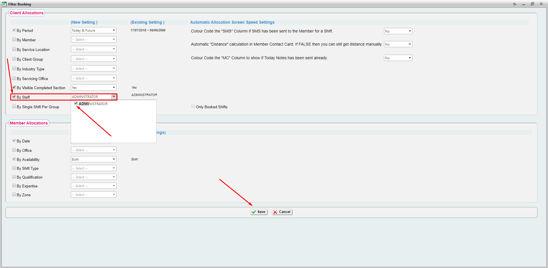Click the existing period 17/07/2018 ~ 06/06/2060

(148, 30)
